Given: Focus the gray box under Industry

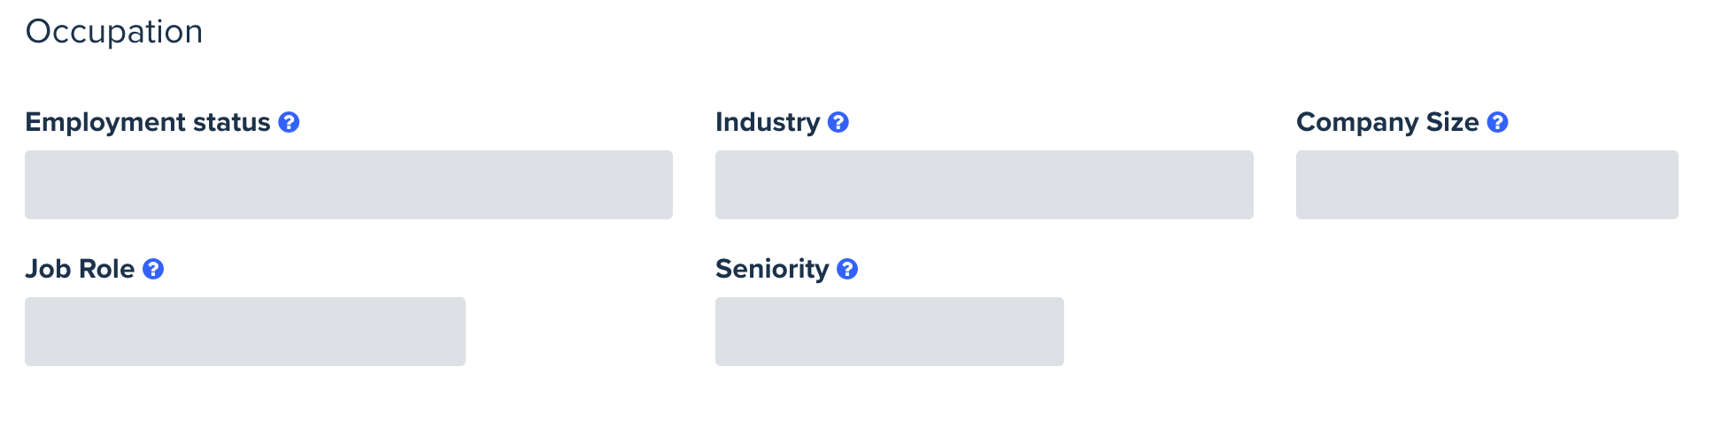Looking at the screenshot, I should coord(985,185).
